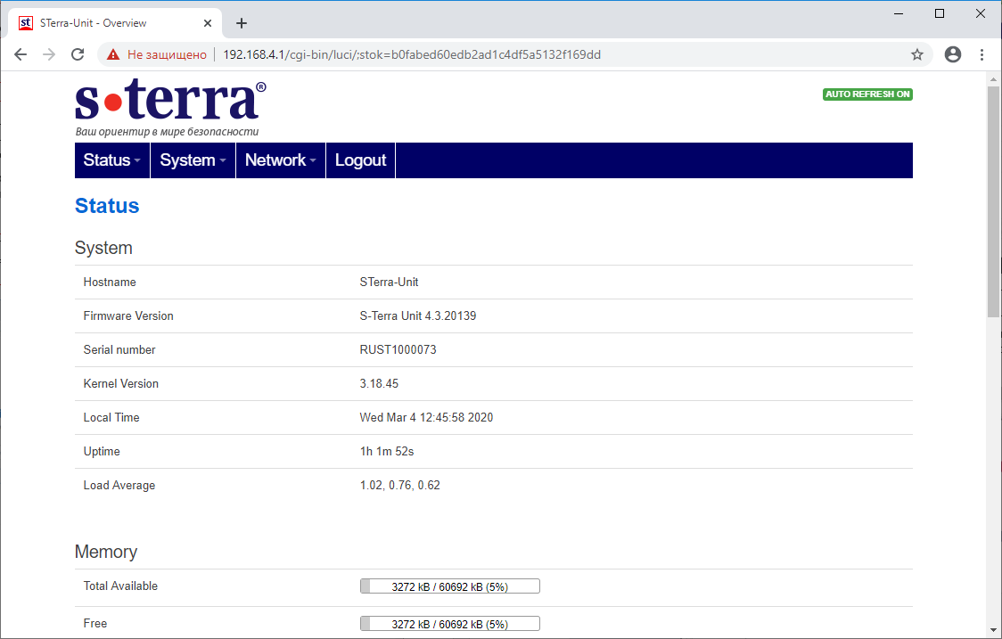This screenshot has height=639, width=1002.
Task: Select firmware value S-Terra Unit 4.3.20139
Action: 418,315
